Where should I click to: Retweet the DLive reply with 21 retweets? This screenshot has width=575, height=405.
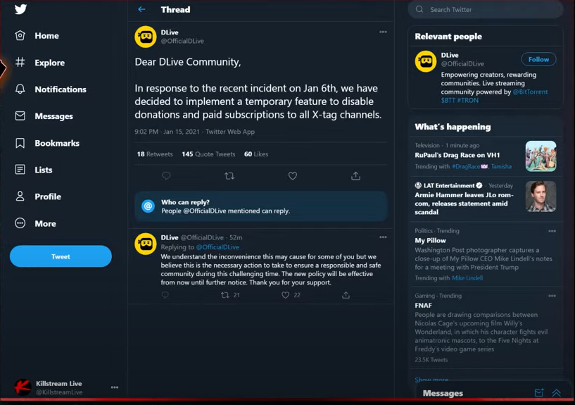(x=225, y=295)
